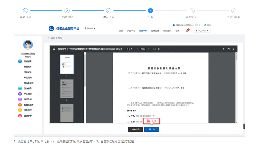This screenshot has width=259, height=150.
Task: Open 我的票据库 in the sidebar
Action: [28, 83]
